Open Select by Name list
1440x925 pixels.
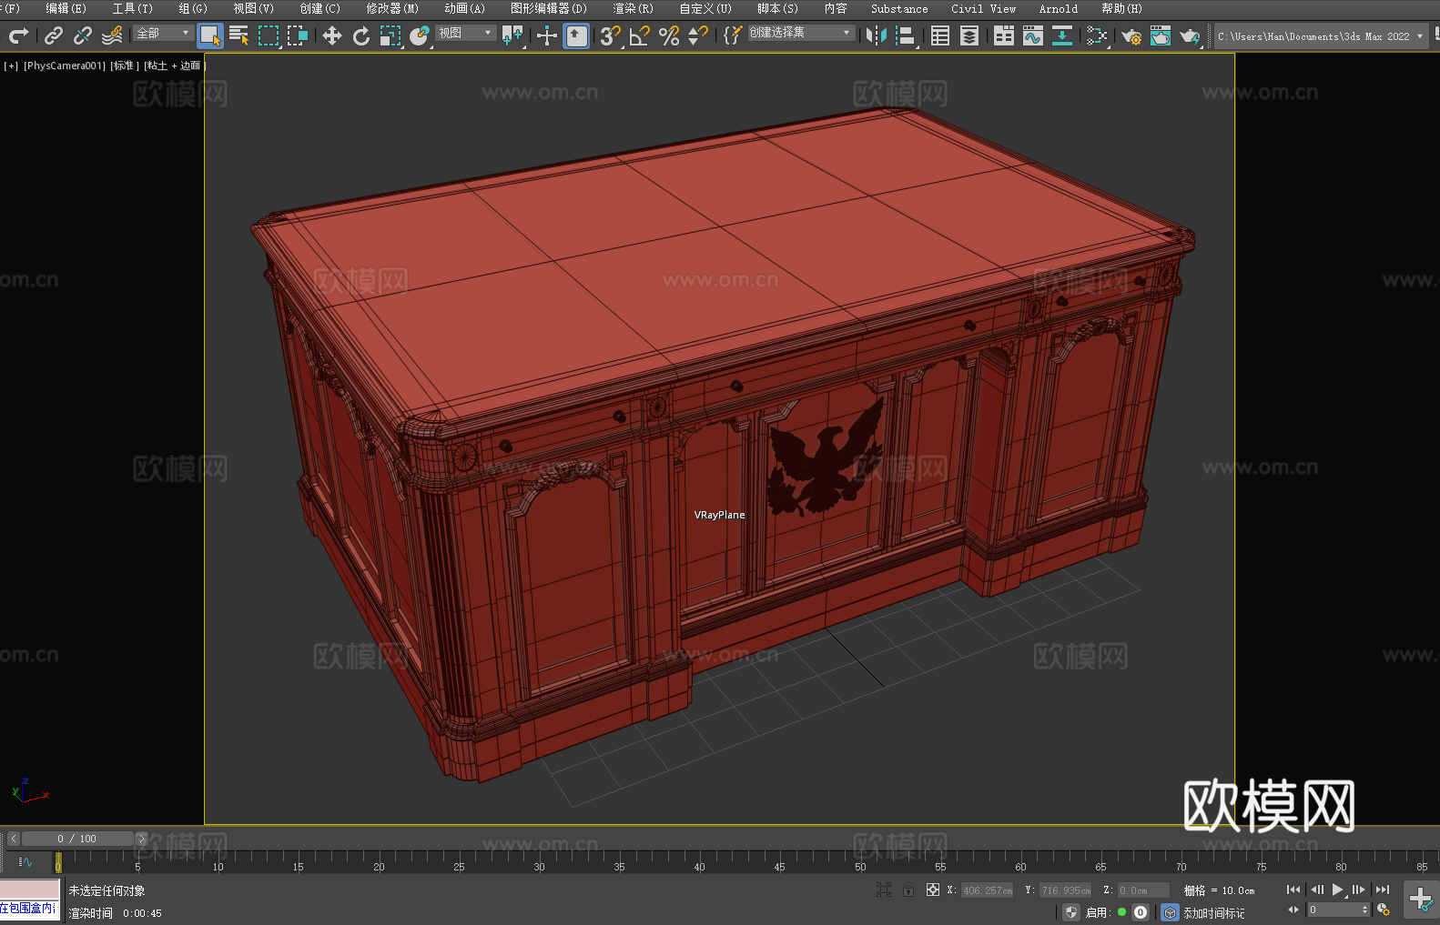tap(239, 35)
